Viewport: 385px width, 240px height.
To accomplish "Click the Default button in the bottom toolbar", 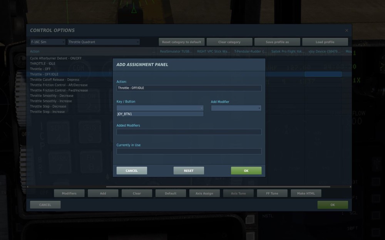I will point(171,193).
